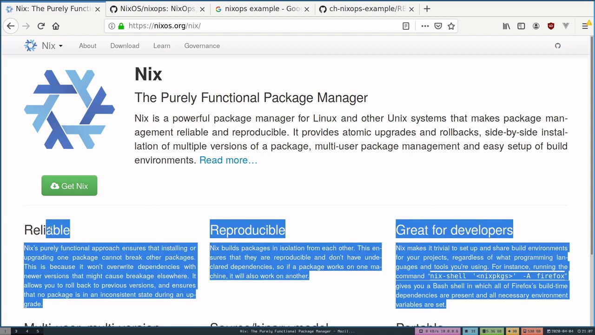The image size is (595, 335).
Task: Open the Library bookshelf icon
Action: 506,26
